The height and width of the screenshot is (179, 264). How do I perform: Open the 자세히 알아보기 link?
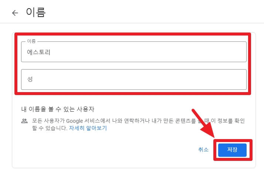tap(88, 128)
